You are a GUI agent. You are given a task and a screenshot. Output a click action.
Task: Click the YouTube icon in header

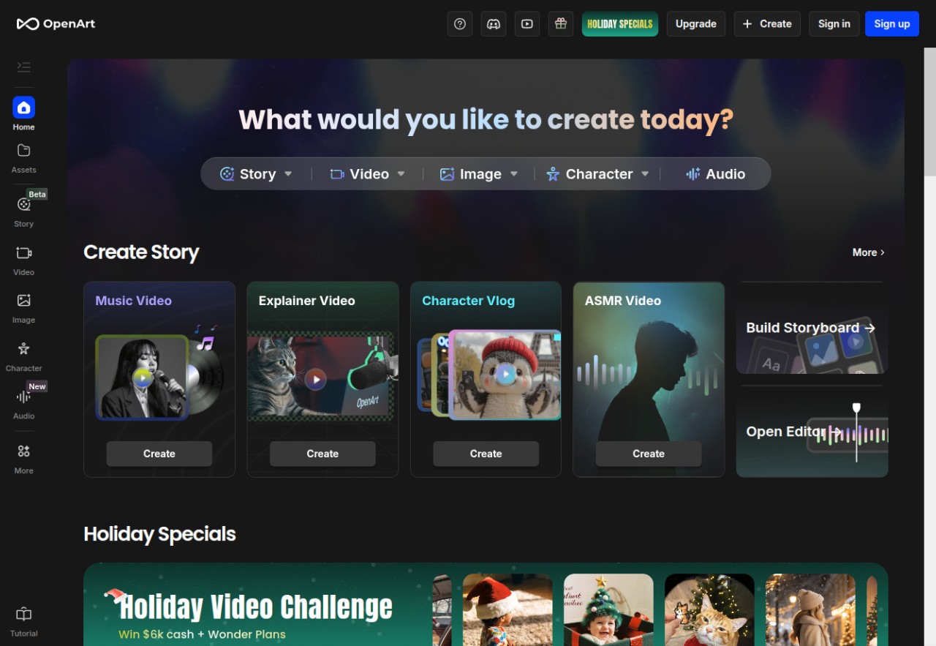coord(527,23)
